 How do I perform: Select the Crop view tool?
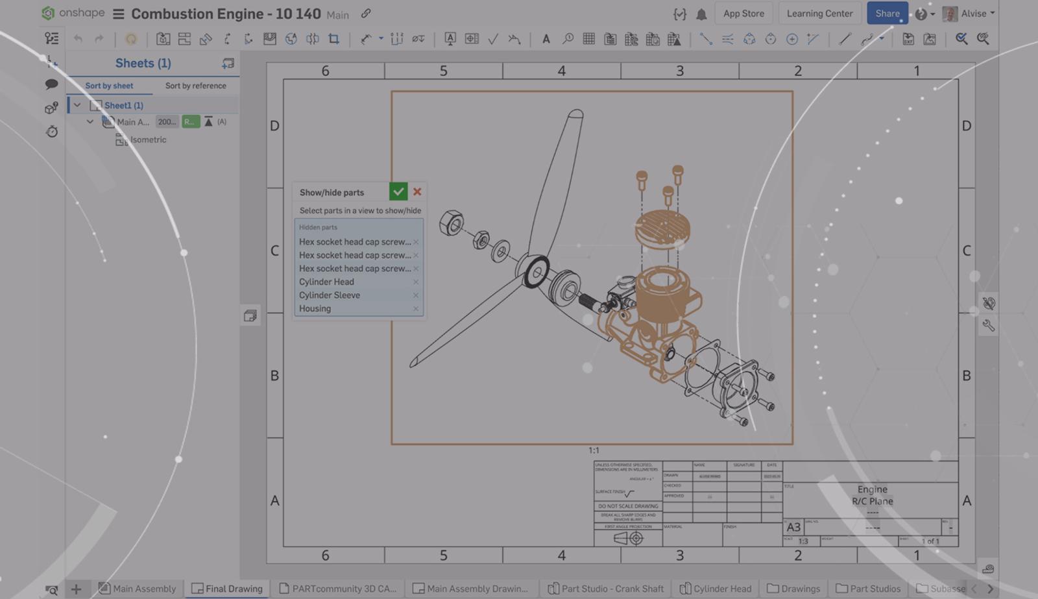click(334, 40)
